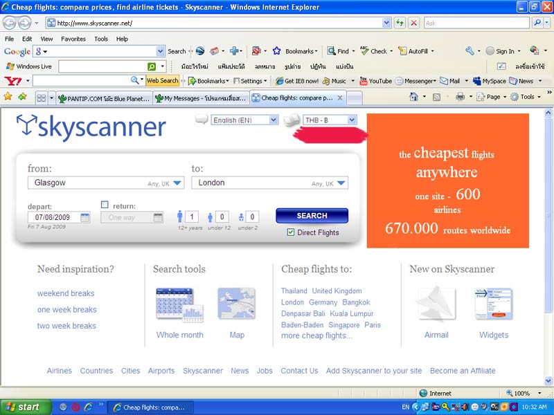Click the Yahoo toolbar Y! logo
Image resolution: width=554 pixels, height=415 pixels.
12,81
